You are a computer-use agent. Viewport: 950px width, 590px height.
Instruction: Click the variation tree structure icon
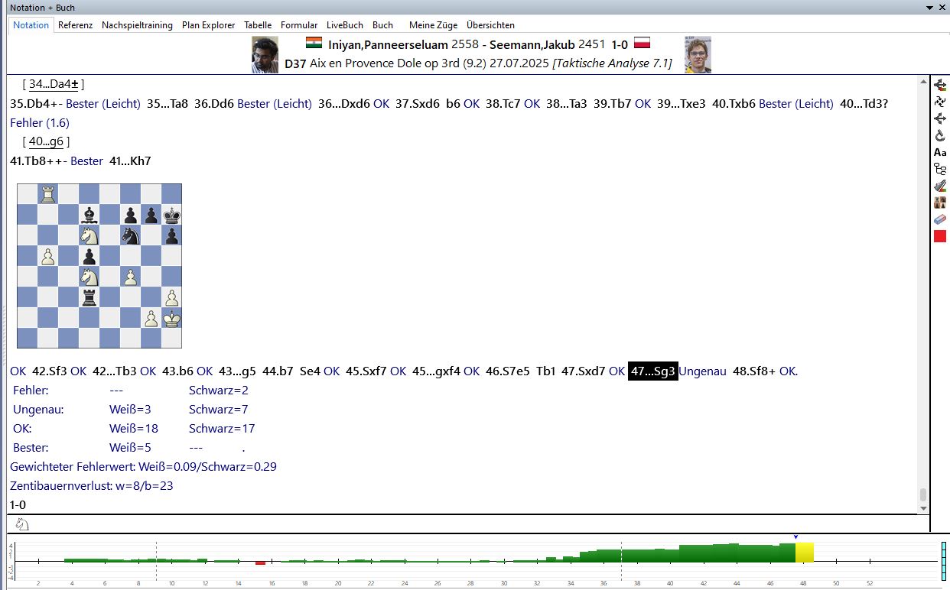(940, 169)
